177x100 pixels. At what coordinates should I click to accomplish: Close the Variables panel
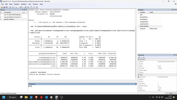pos(176,10)
